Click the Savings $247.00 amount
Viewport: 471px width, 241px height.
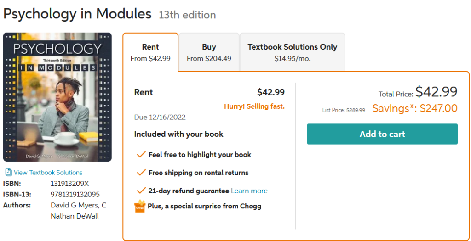(x=415, y=108)
